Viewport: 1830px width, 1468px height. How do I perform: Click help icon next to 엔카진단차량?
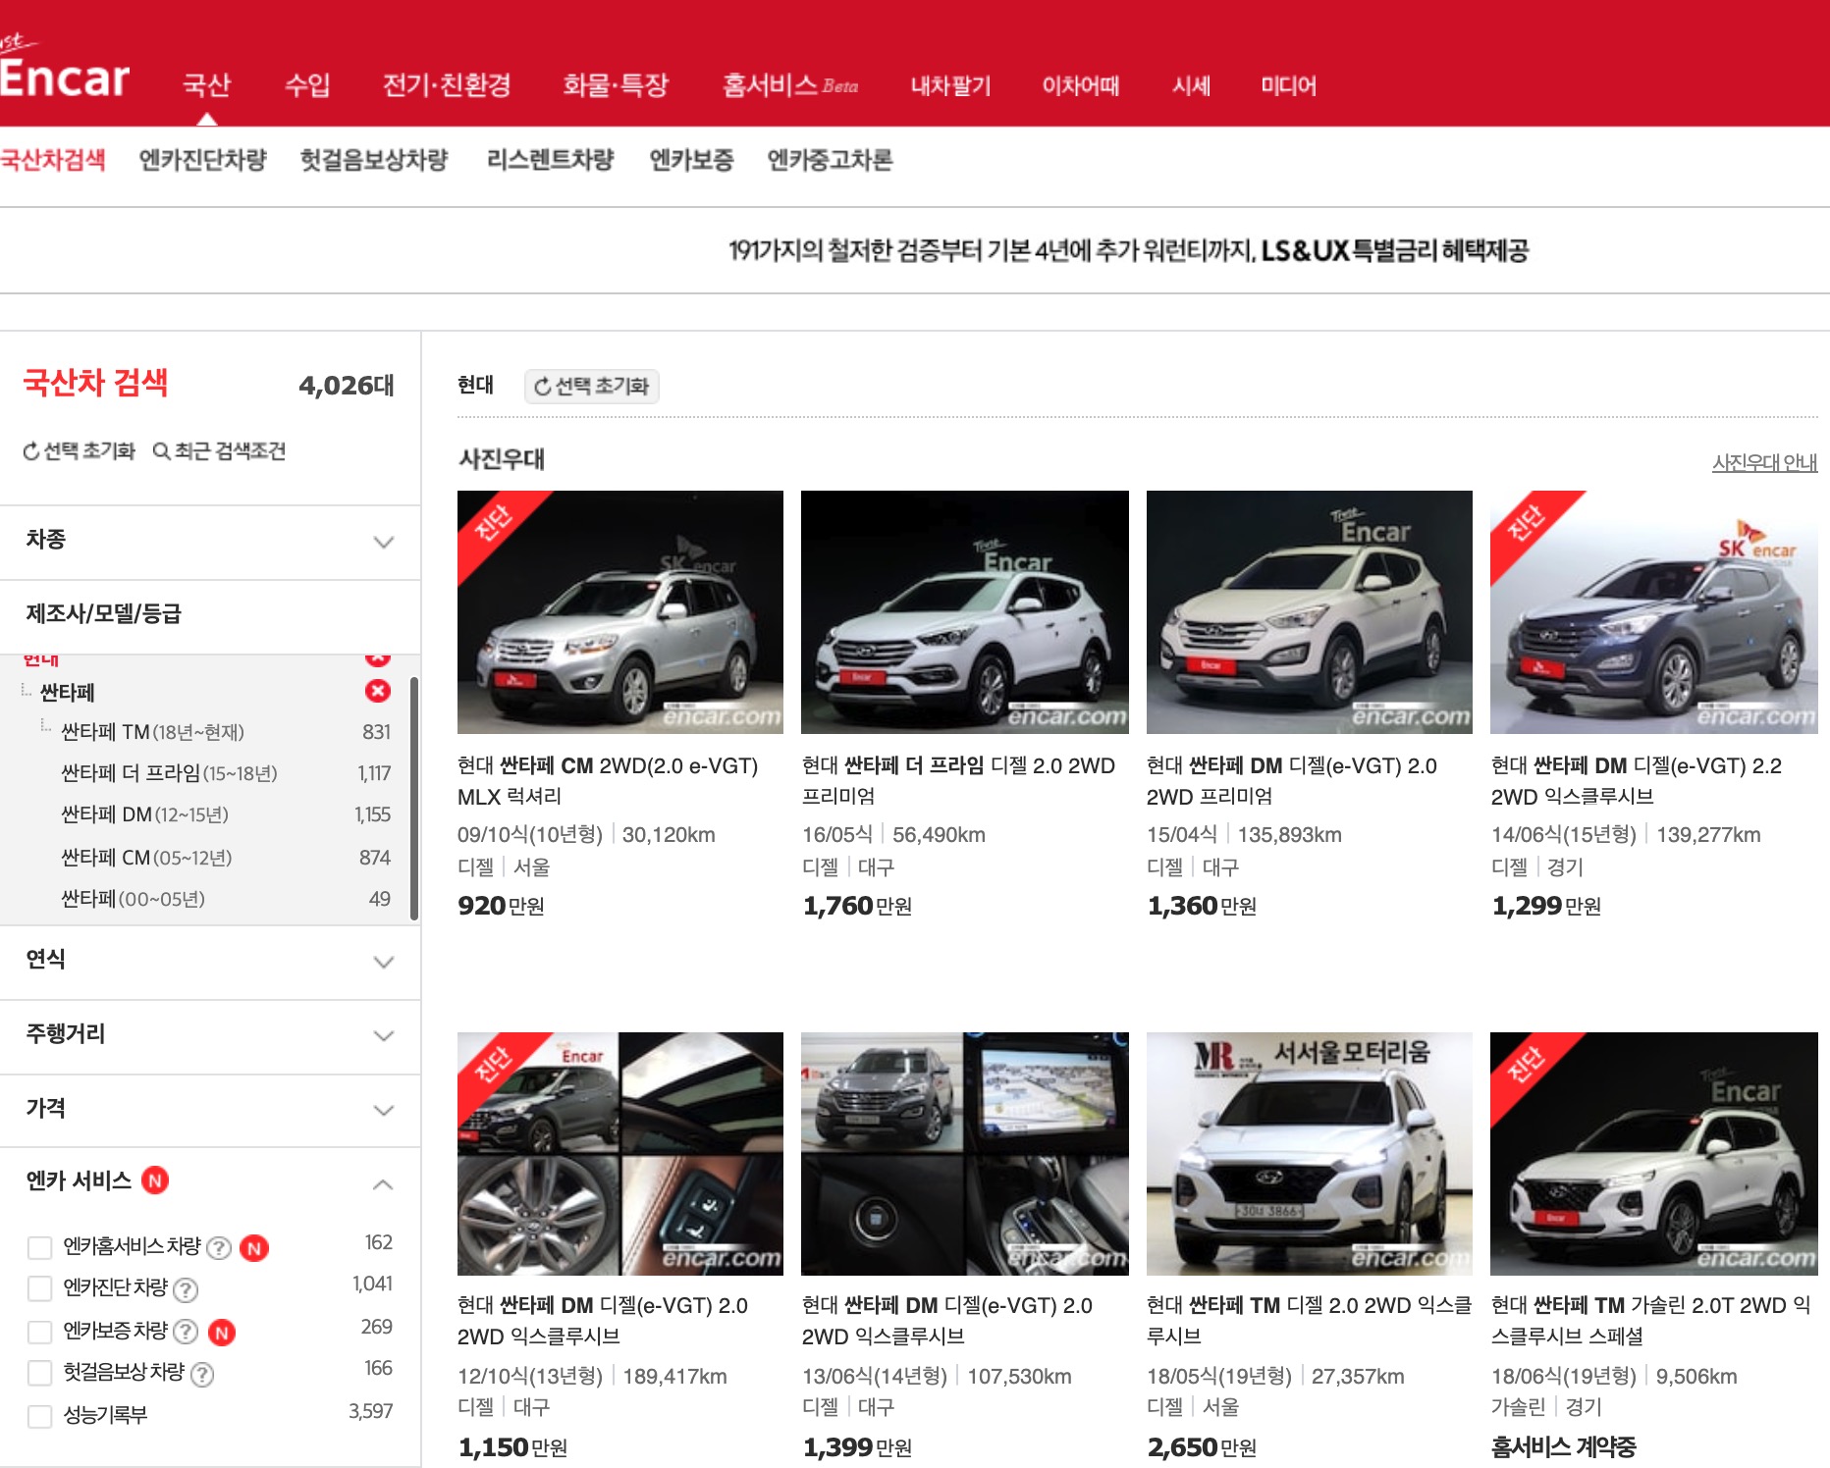(x=186, y=1288)
